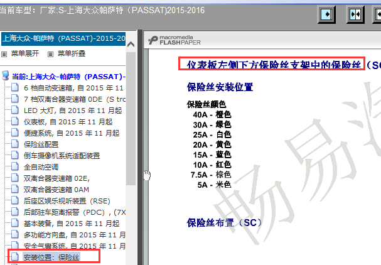
Task: Expand all menus with 菜单展开
Action: coord(25,53)
